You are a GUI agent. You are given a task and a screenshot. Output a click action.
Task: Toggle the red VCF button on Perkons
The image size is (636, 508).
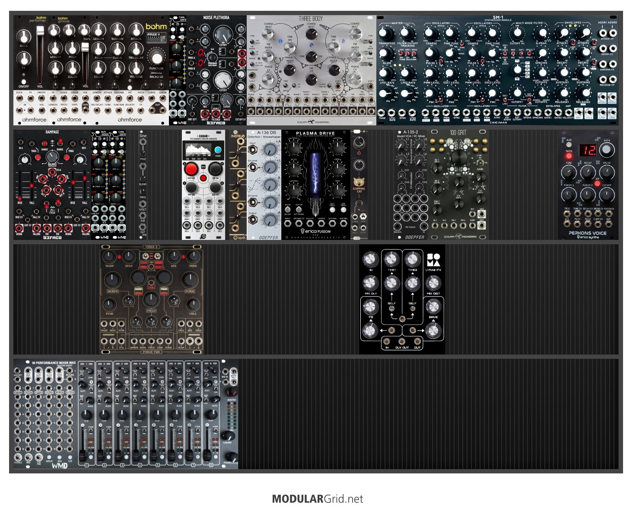[x=598, y=183]
